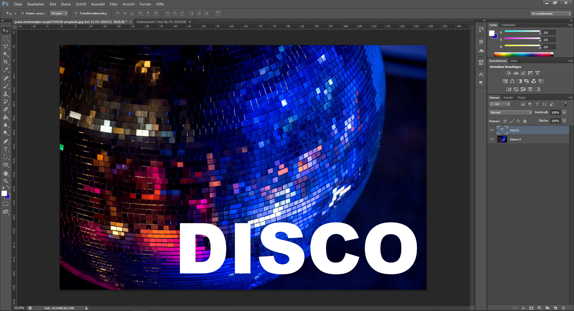
Task: Enable the Autom. ausw. checkbox
Action: (x=22, y=13)
